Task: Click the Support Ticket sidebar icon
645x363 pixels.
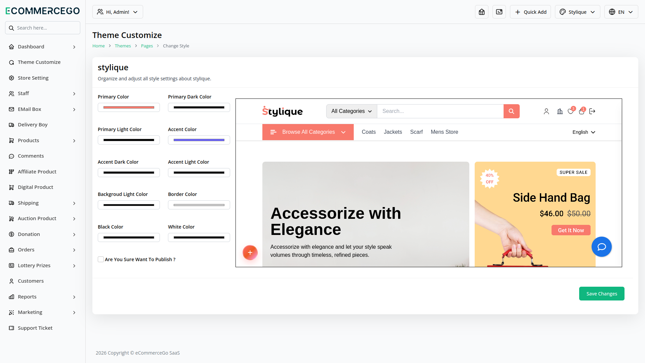Action: (11, 328)
